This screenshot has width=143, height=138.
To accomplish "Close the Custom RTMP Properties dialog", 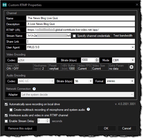I will coord(137,5).
